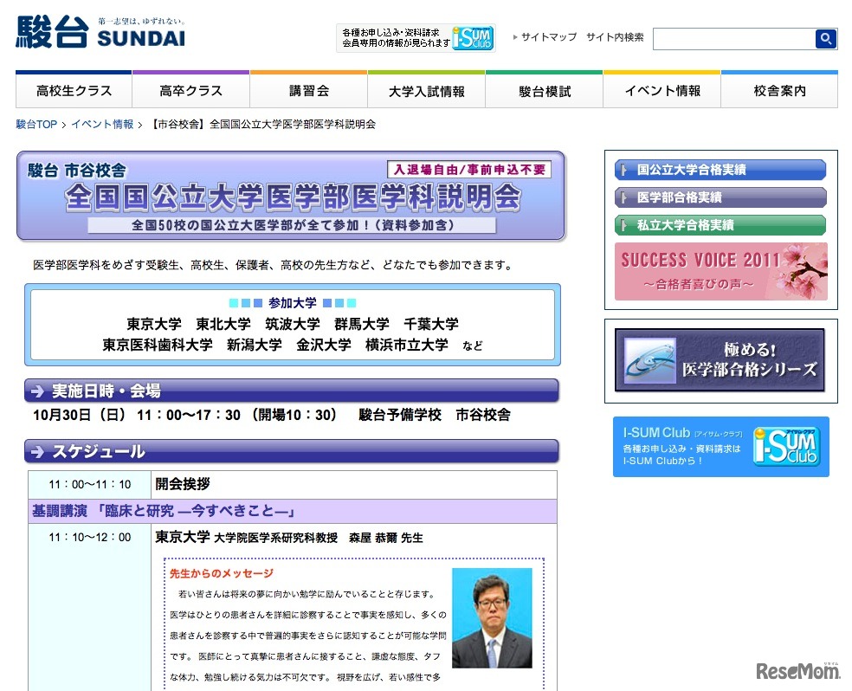This screenshot has height=691, width=852.
Task: Select the 校舎案内 tab
Action: coord(779,91)
